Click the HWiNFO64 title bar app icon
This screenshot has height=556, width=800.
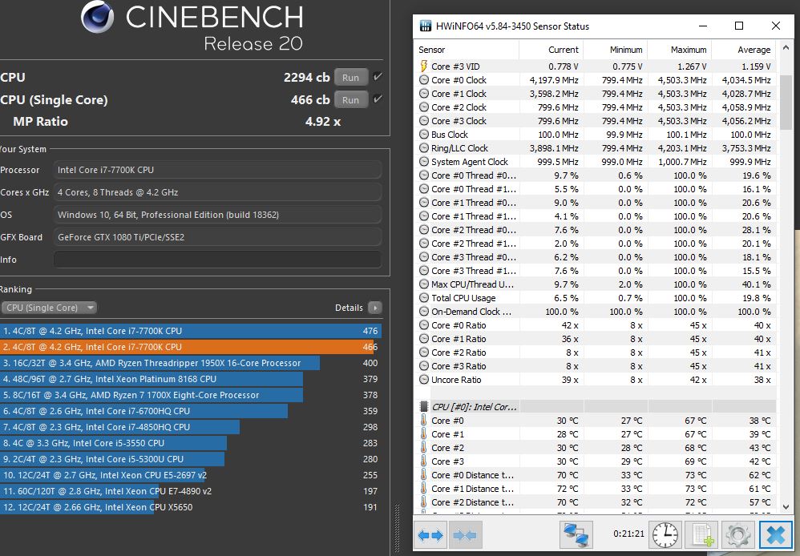click(425, 26)
